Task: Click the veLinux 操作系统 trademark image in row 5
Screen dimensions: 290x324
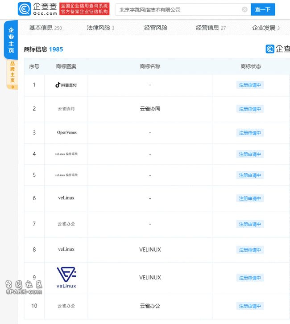Action: coord(66,175)
